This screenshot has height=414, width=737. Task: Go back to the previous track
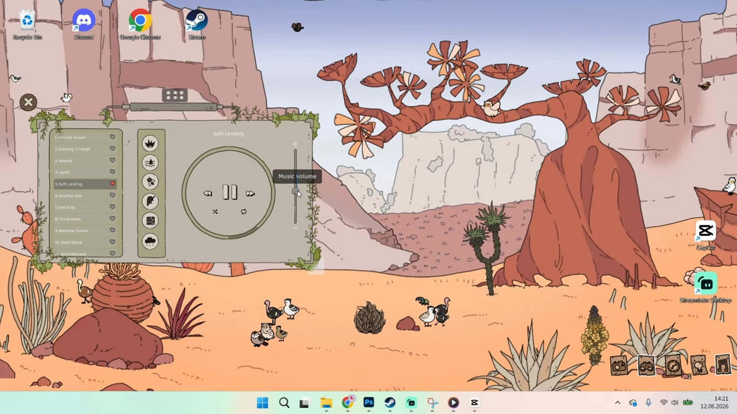coord(208,193)
